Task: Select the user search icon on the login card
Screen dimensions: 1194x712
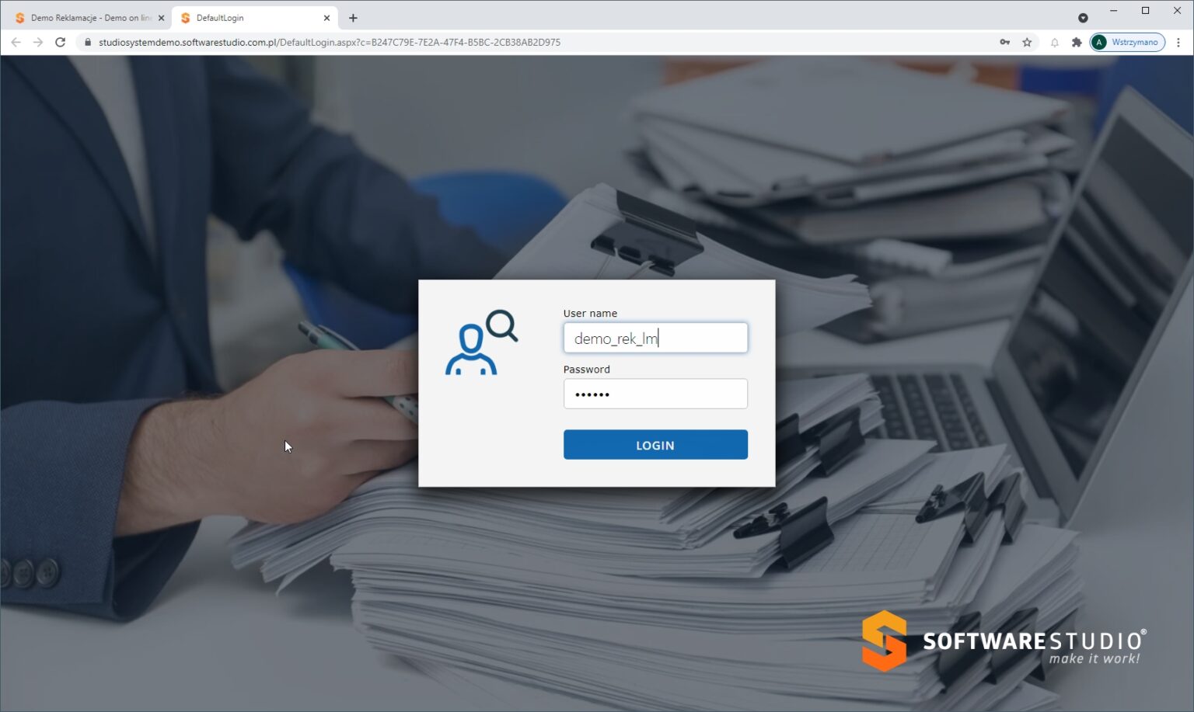Action: (x=484, y=340)
